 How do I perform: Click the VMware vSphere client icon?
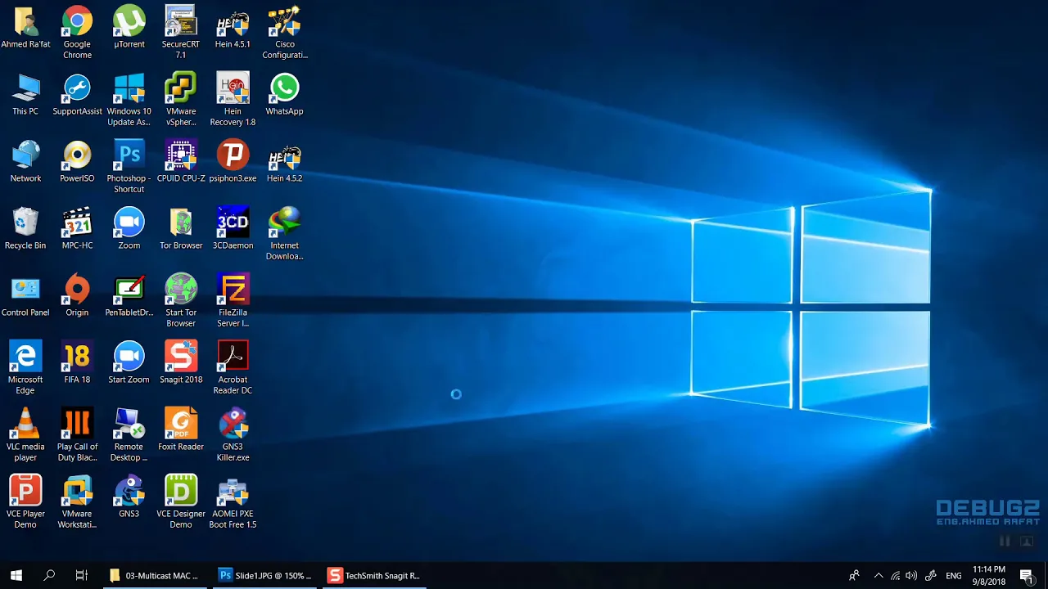click(x=181, y=100)
